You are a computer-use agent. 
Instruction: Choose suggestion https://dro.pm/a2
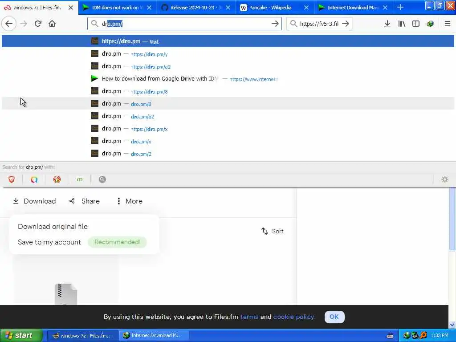pyautogui.click(x=228, y=66)
